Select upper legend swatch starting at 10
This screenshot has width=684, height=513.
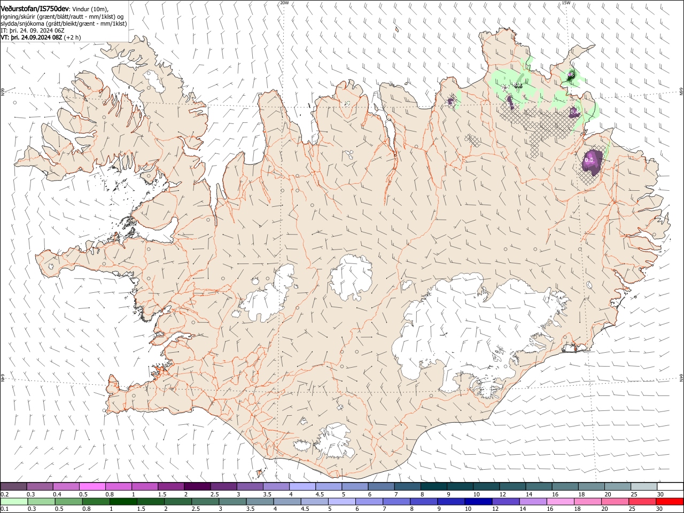click(486, 486)
